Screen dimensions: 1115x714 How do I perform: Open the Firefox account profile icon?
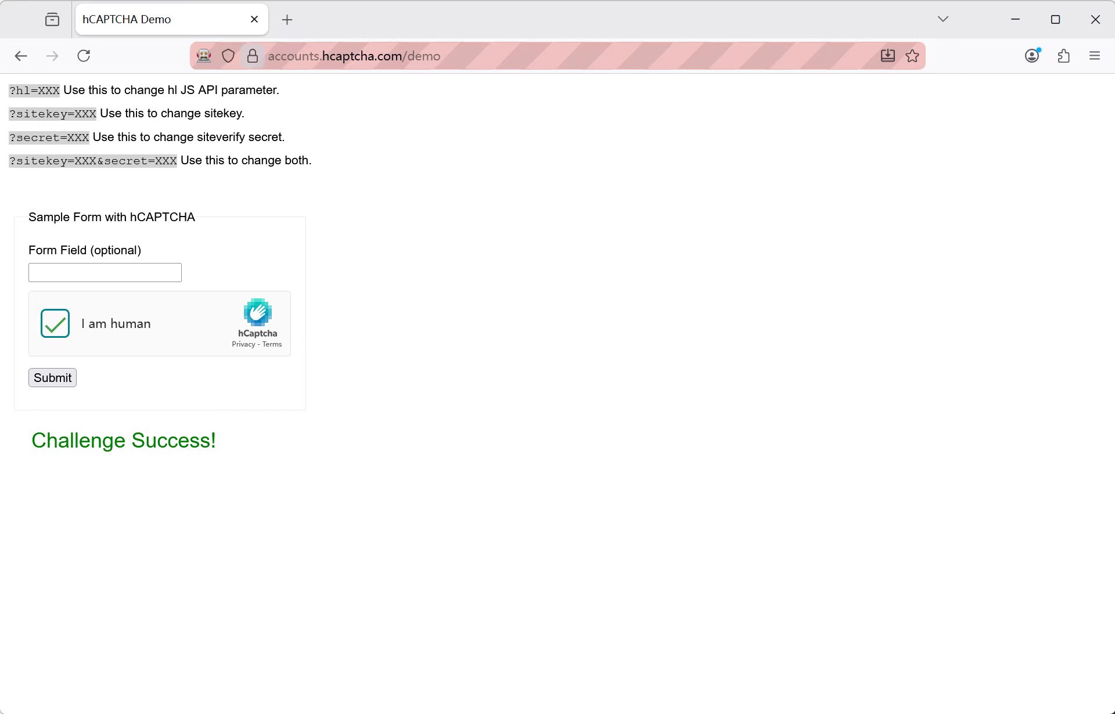coord(1032,56)
